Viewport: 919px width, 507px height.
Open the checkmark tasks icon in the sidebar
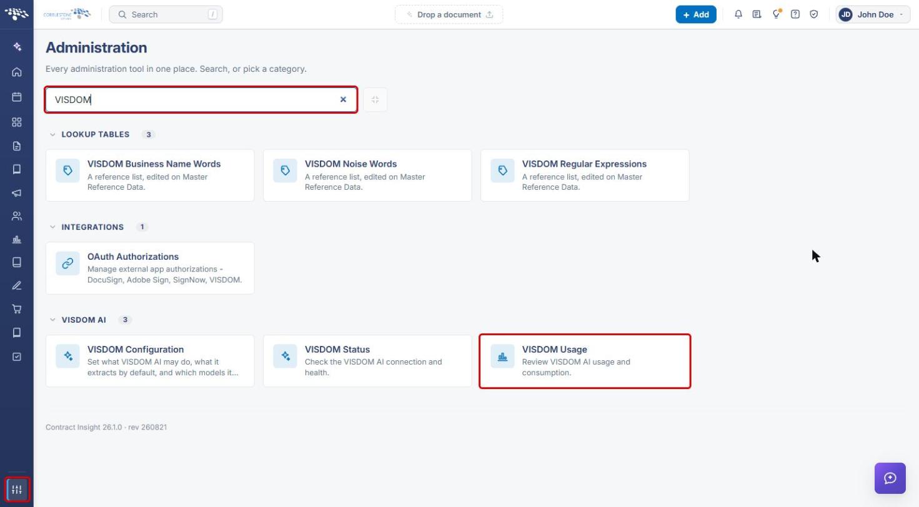(17, 357)
